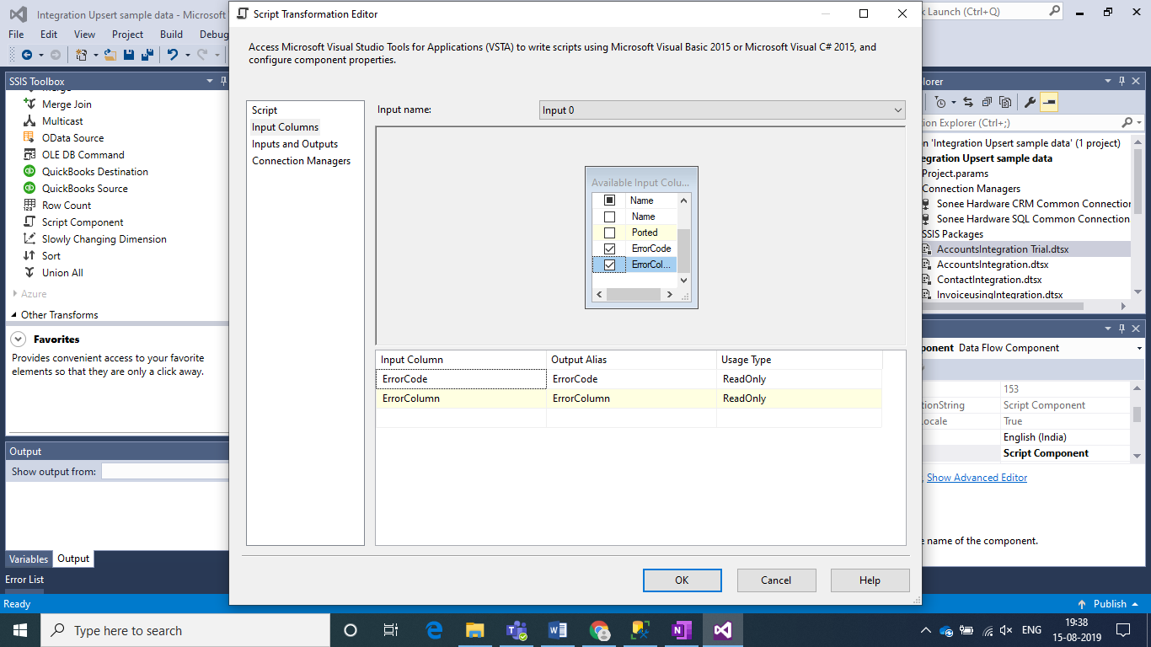The width and height of the screenshot is (1151, 647).
Task: Click the Collapse All icon in Solution Explorer
Action: [986, 102]
